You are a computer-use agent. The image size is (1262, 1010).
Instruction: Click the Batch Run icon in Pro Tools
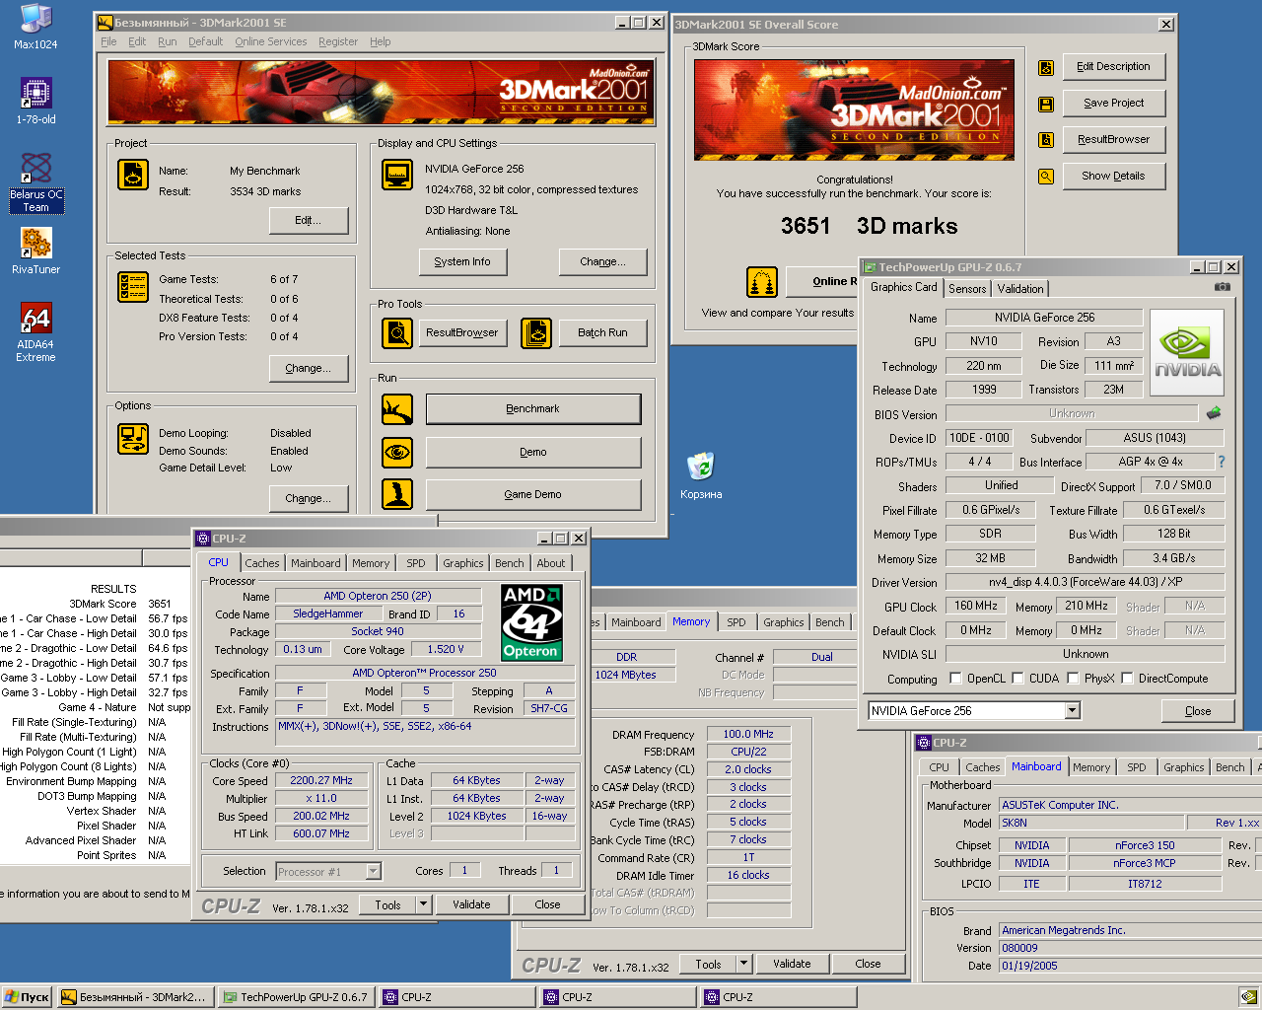pos(536,333)
